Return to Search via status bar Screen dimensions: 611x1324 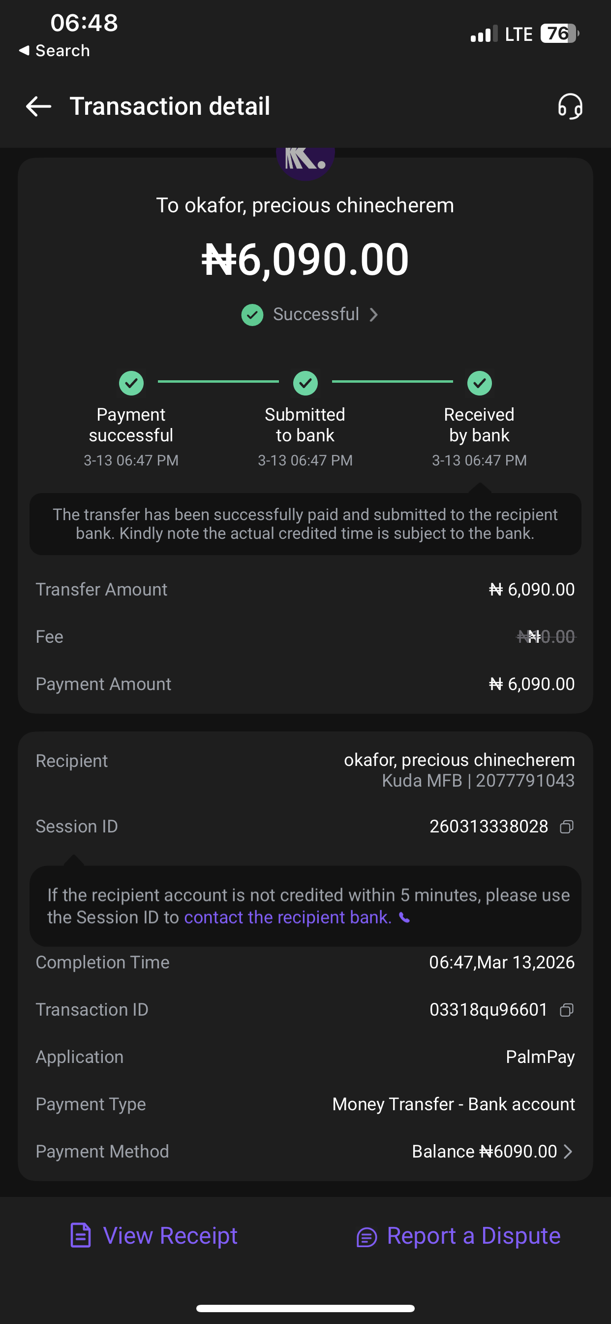point(55,50)
